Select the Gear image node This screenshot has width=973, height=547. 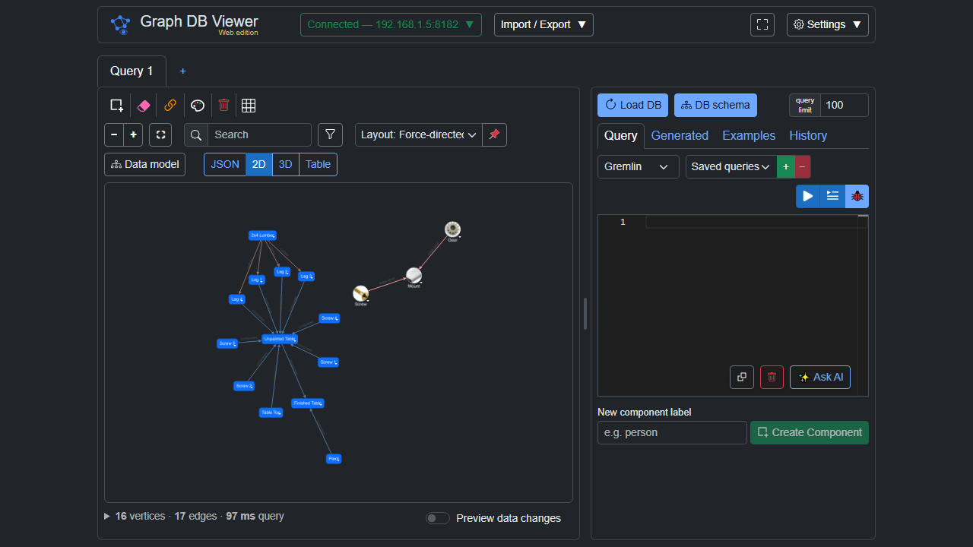click(x=453, y=229)
